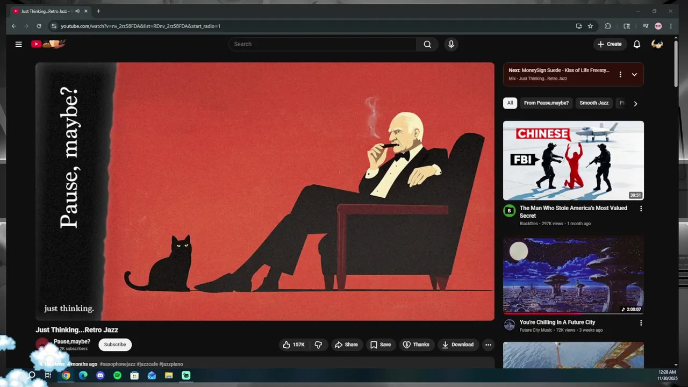Open Chrome media controls icon
Viewport: 688px width, 387px height.
tap(645, 26)
